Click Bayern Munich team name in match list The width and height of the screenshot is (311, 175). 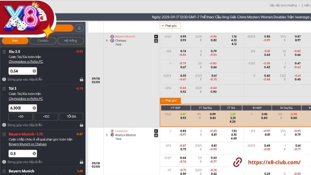125,37
